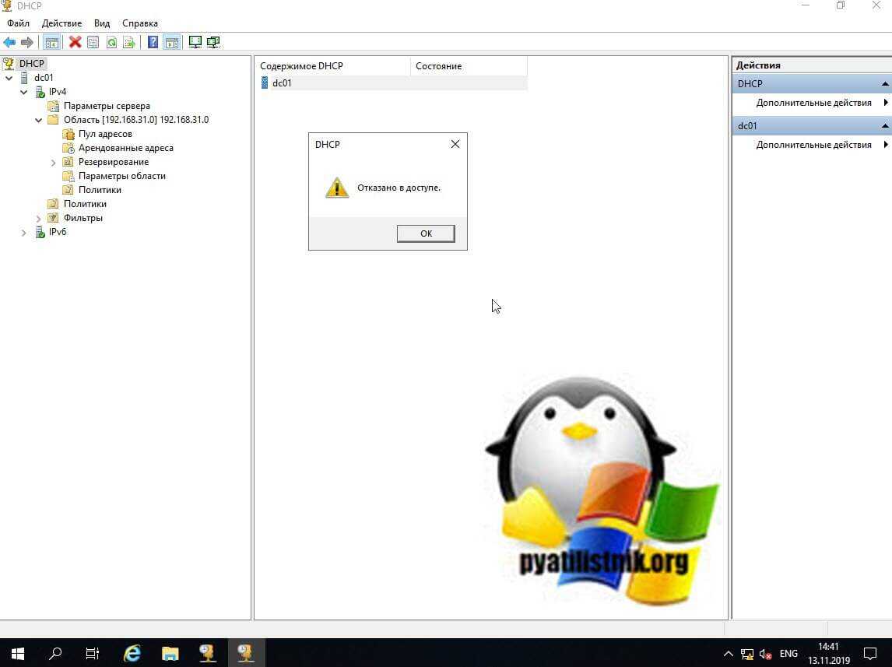Viewport: 892px width, 667px height.
Task: Click the Properties toolbar icon
Action: [93, 42]
